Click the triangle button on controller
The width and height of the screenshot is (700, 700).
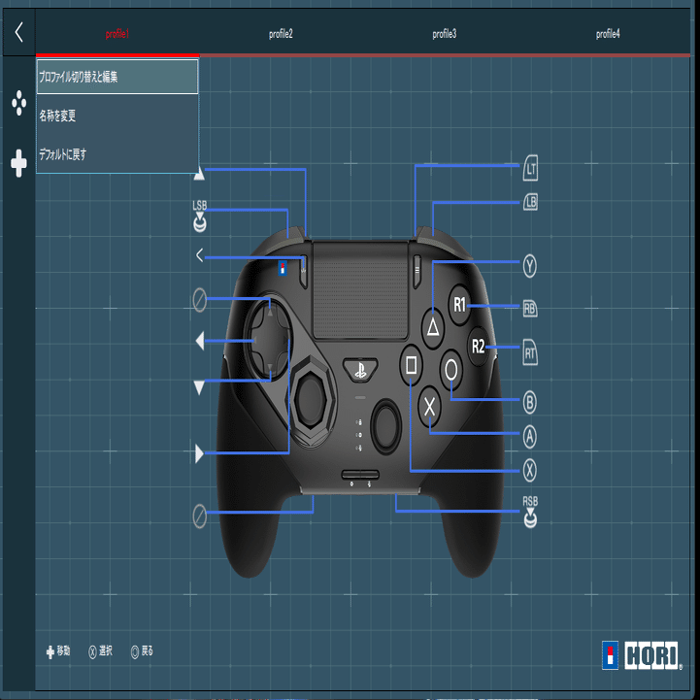tap(433, 327)
